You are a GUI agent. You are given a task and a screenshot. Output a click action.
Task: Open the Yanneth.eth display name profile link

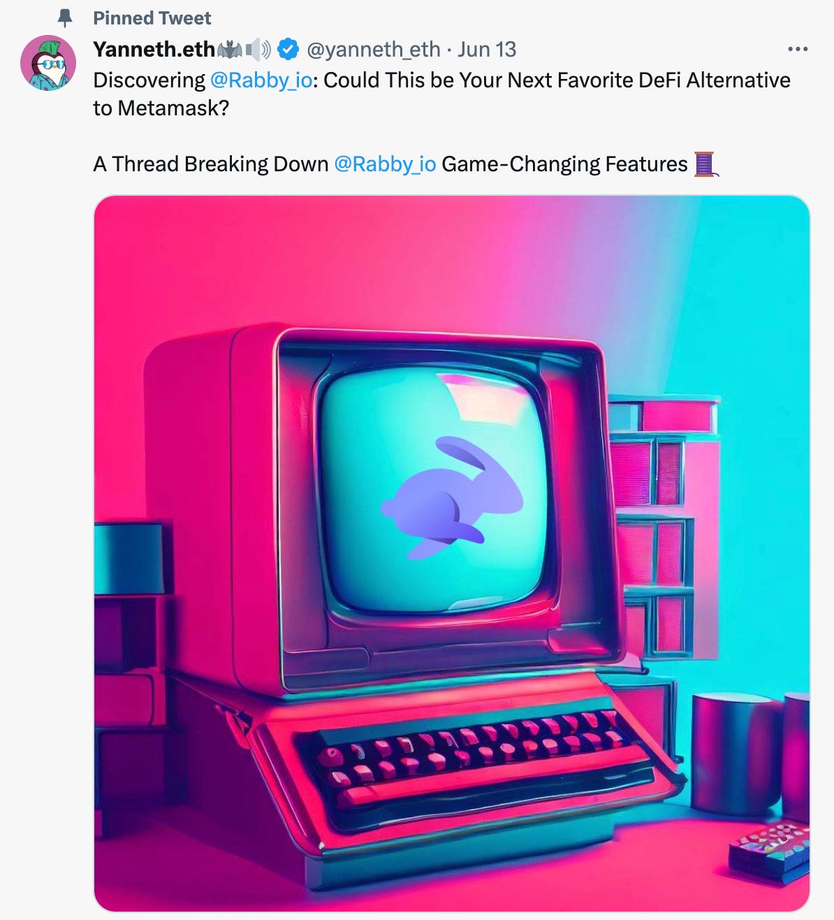point(154,50)
